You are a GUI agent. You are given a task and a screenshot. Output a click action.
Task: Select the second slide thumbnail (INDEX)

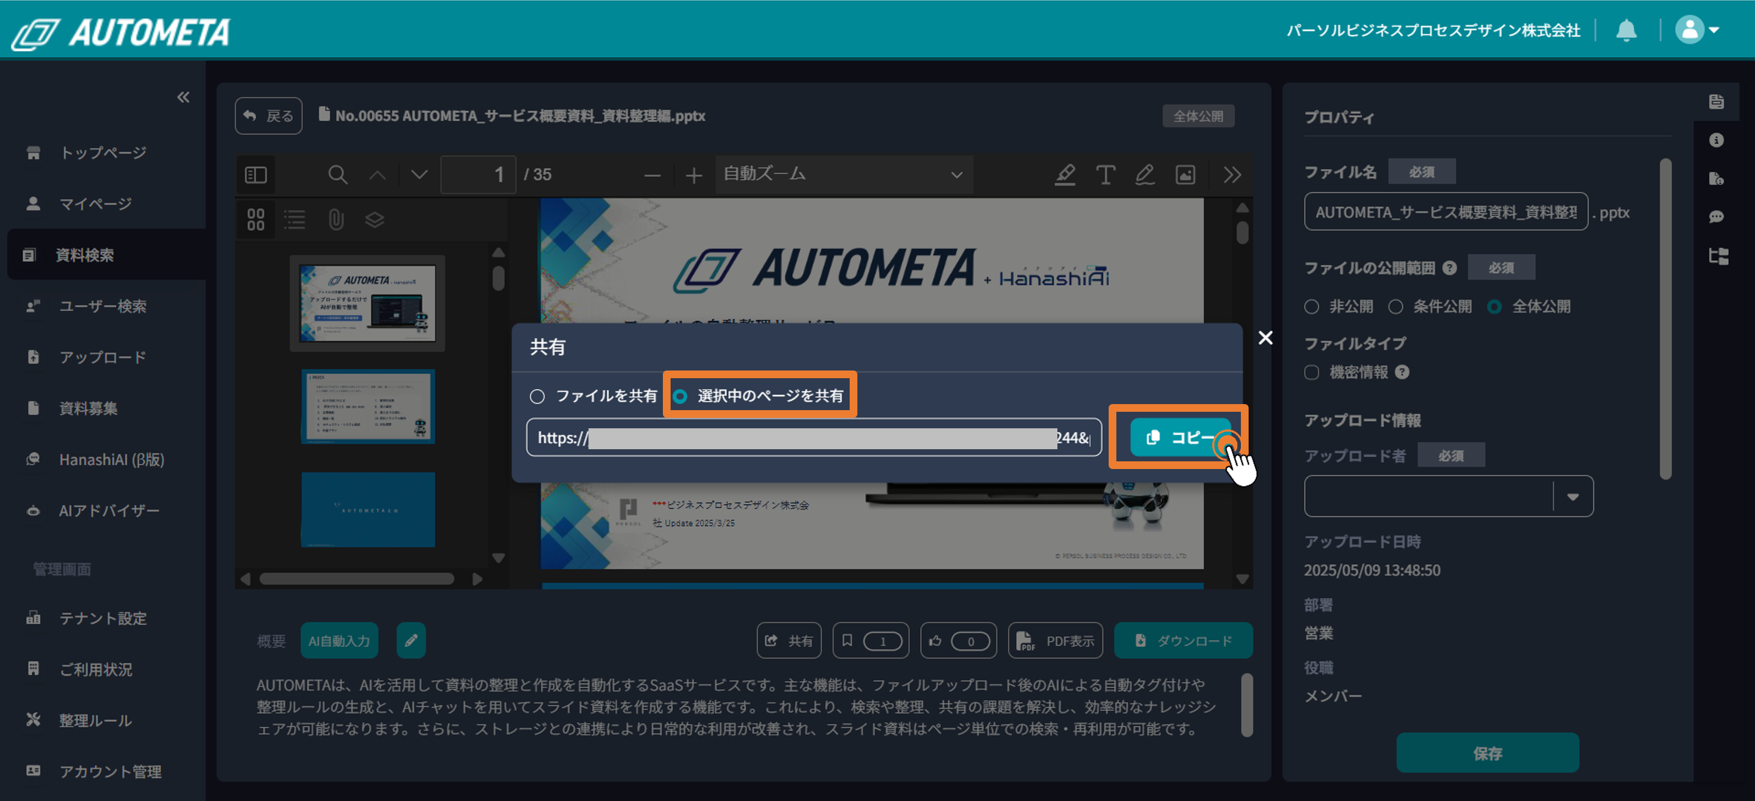(x=368, y=406)
